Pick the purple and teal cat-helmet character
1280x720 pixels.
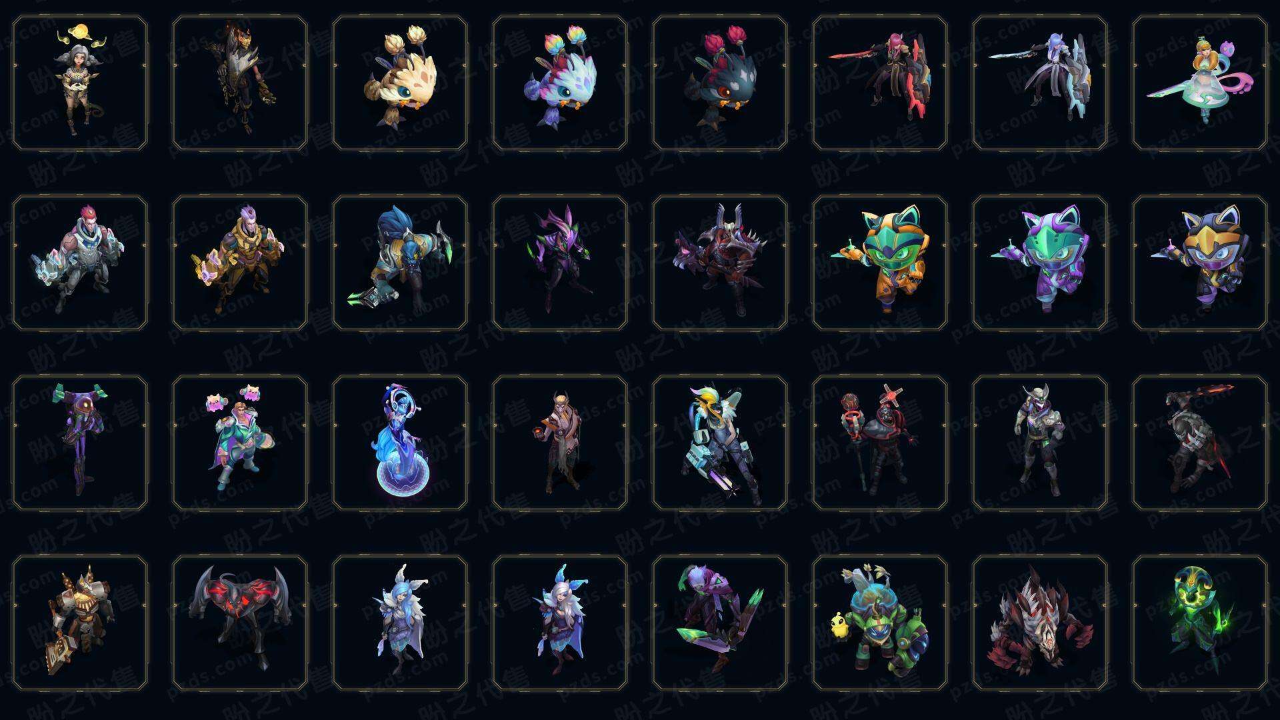click(1040, 263)
